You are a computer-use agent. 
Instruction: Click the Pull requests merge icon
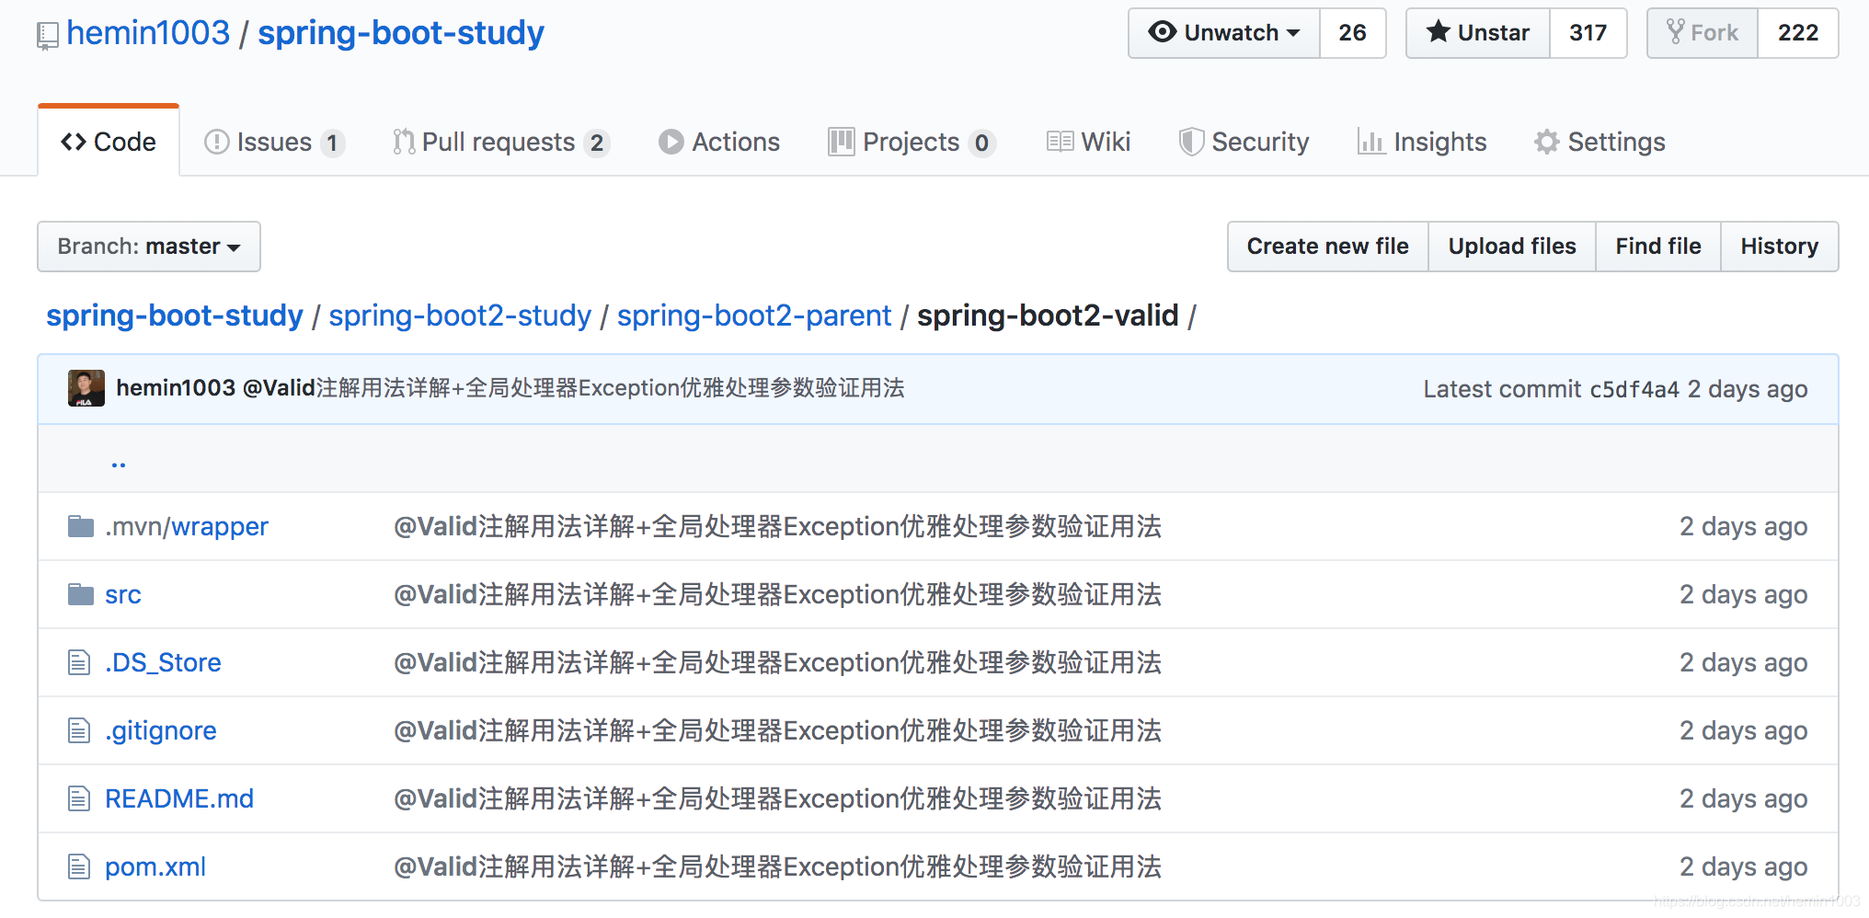pyautogui.click(x=404, y=142)
